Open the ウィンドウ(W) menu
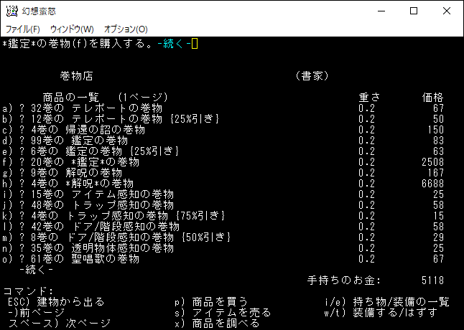The width and height of the screenshot is (464, 330). point(72,29)
